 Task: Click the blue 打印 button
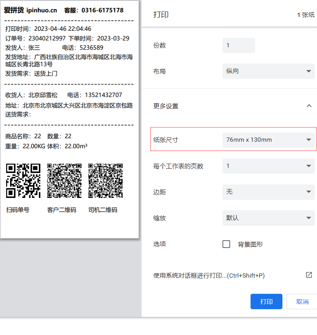coord(266,301)
